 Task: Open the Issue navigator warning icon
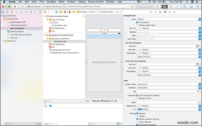[21, 12]
